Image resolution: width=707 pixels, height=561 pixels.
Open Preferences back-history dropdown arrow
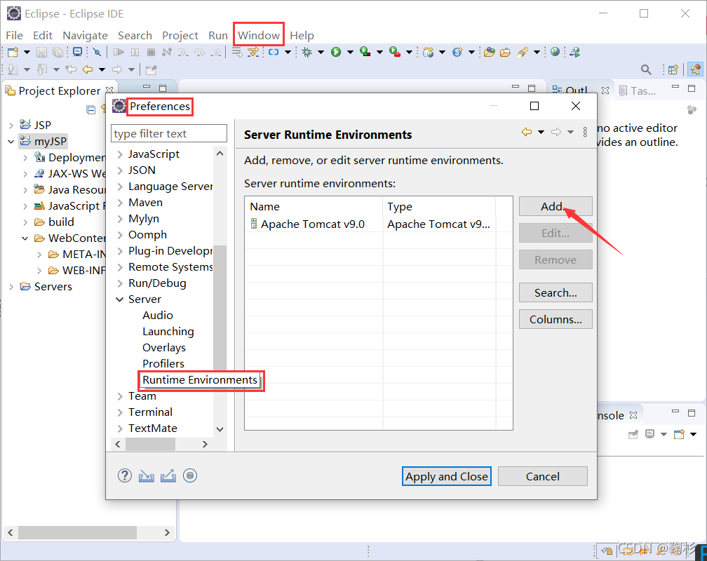coord(541,132)
